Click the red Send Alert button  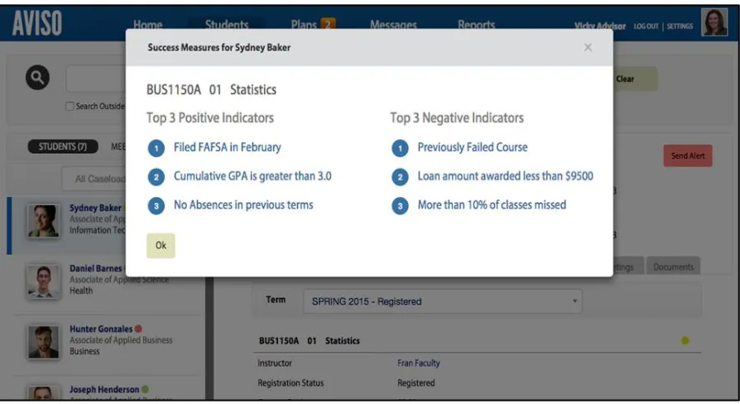688,156
